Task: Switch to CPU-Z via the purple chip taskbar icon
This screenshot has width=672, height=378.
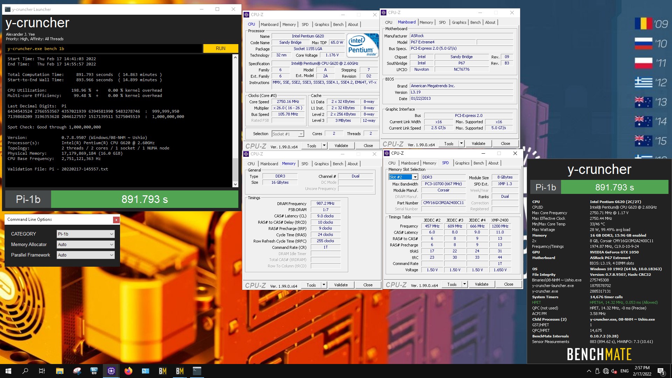Action: point(111,371)
